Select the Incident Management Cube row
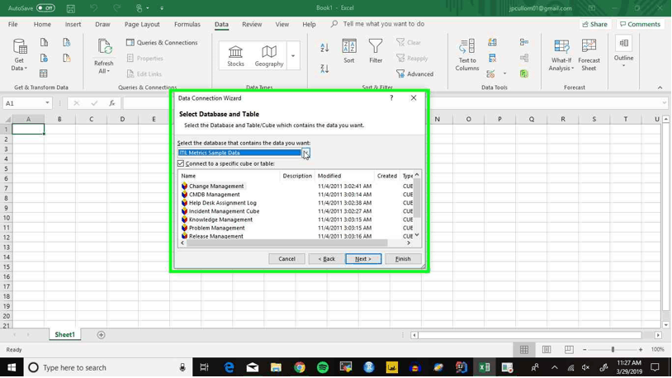The image size is (672, 378). coord(224,211)
